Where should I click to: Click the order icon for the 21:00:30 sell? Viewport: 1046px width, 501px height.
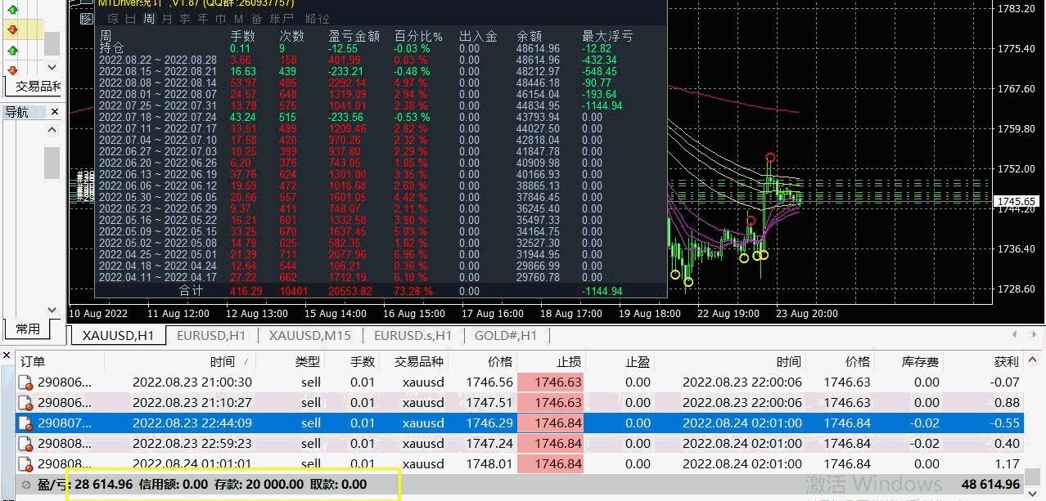[x=26, y=382]
